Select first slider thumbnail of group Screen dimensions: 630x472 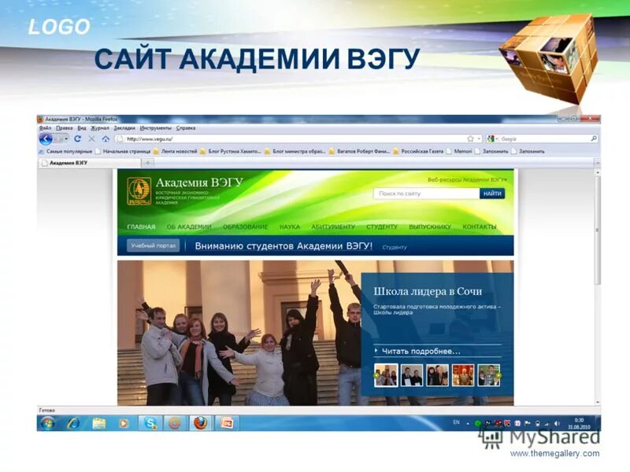[x=386, y=375]
